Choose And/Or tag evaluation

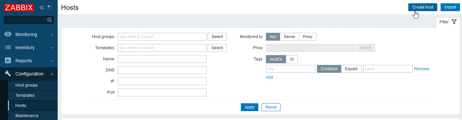pyautogui.click(x=276, y=59)
